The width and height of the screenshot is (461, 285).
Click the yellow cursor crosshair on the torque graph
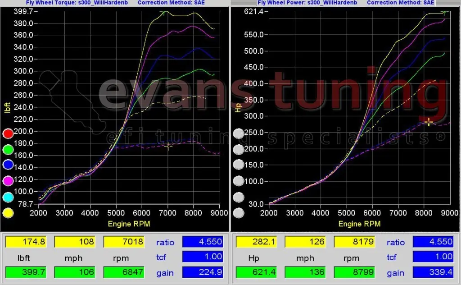point(168,146)
